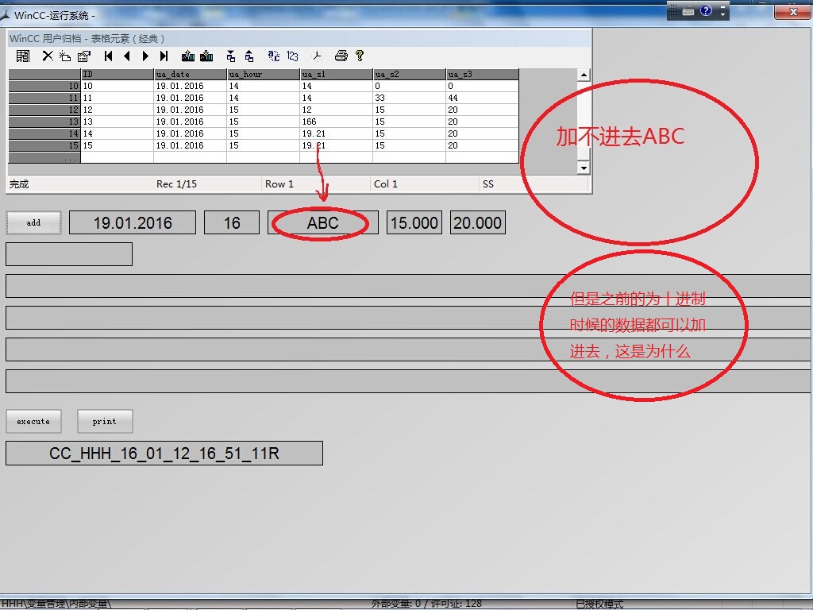The image size is (813, 610).
Task: Open language bar options dropdown arrow
Action: [x=722, y=15]
